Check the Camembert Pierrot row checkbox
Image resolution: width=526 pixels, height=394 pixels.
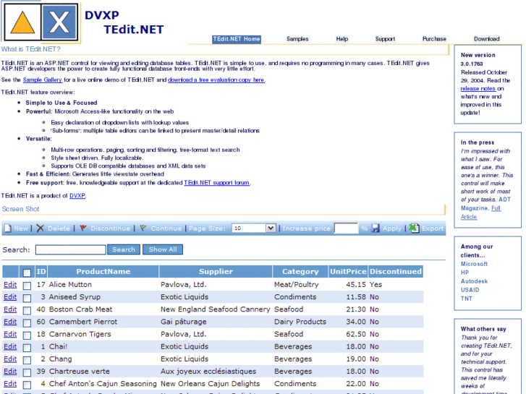(x=27, y=322)
